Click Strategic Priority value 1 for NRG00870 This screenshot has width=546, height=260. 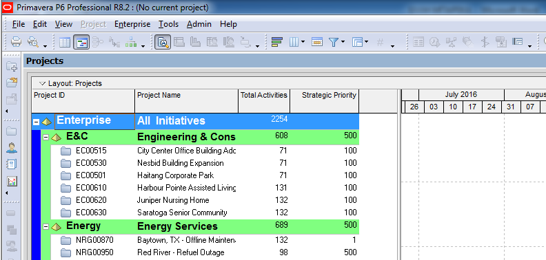click(354, 240)
